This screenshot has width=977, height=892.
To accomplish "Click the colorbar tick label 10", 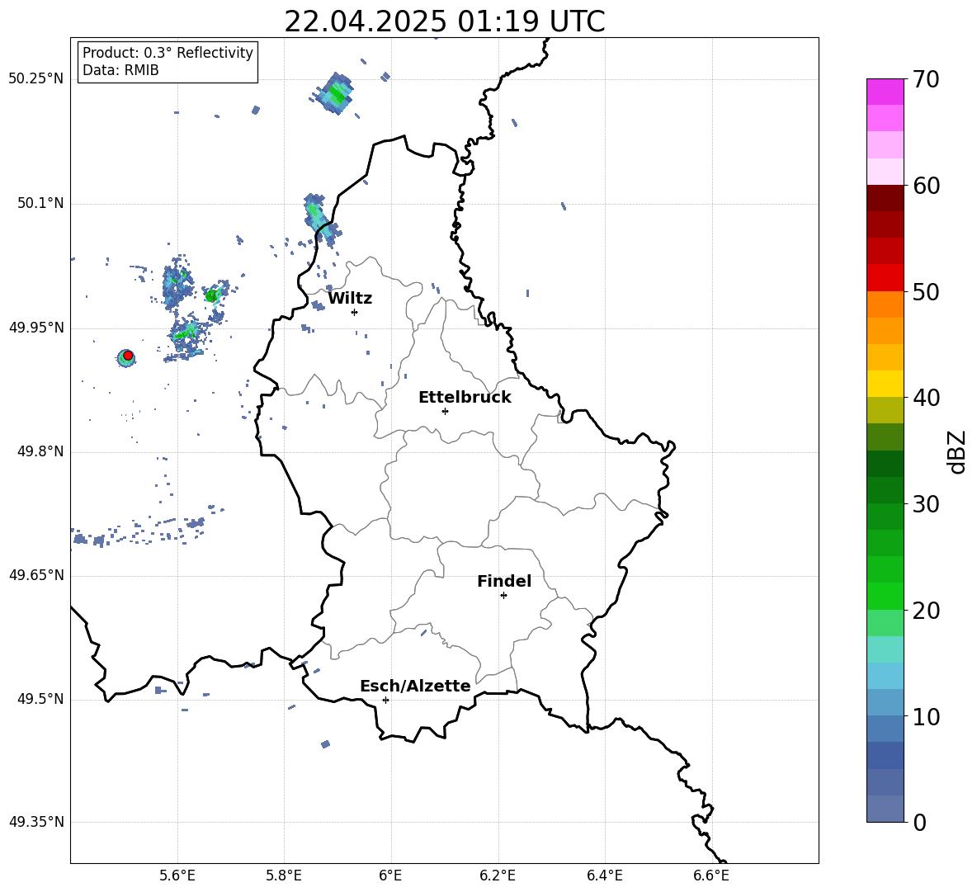I will pos(926,716).
